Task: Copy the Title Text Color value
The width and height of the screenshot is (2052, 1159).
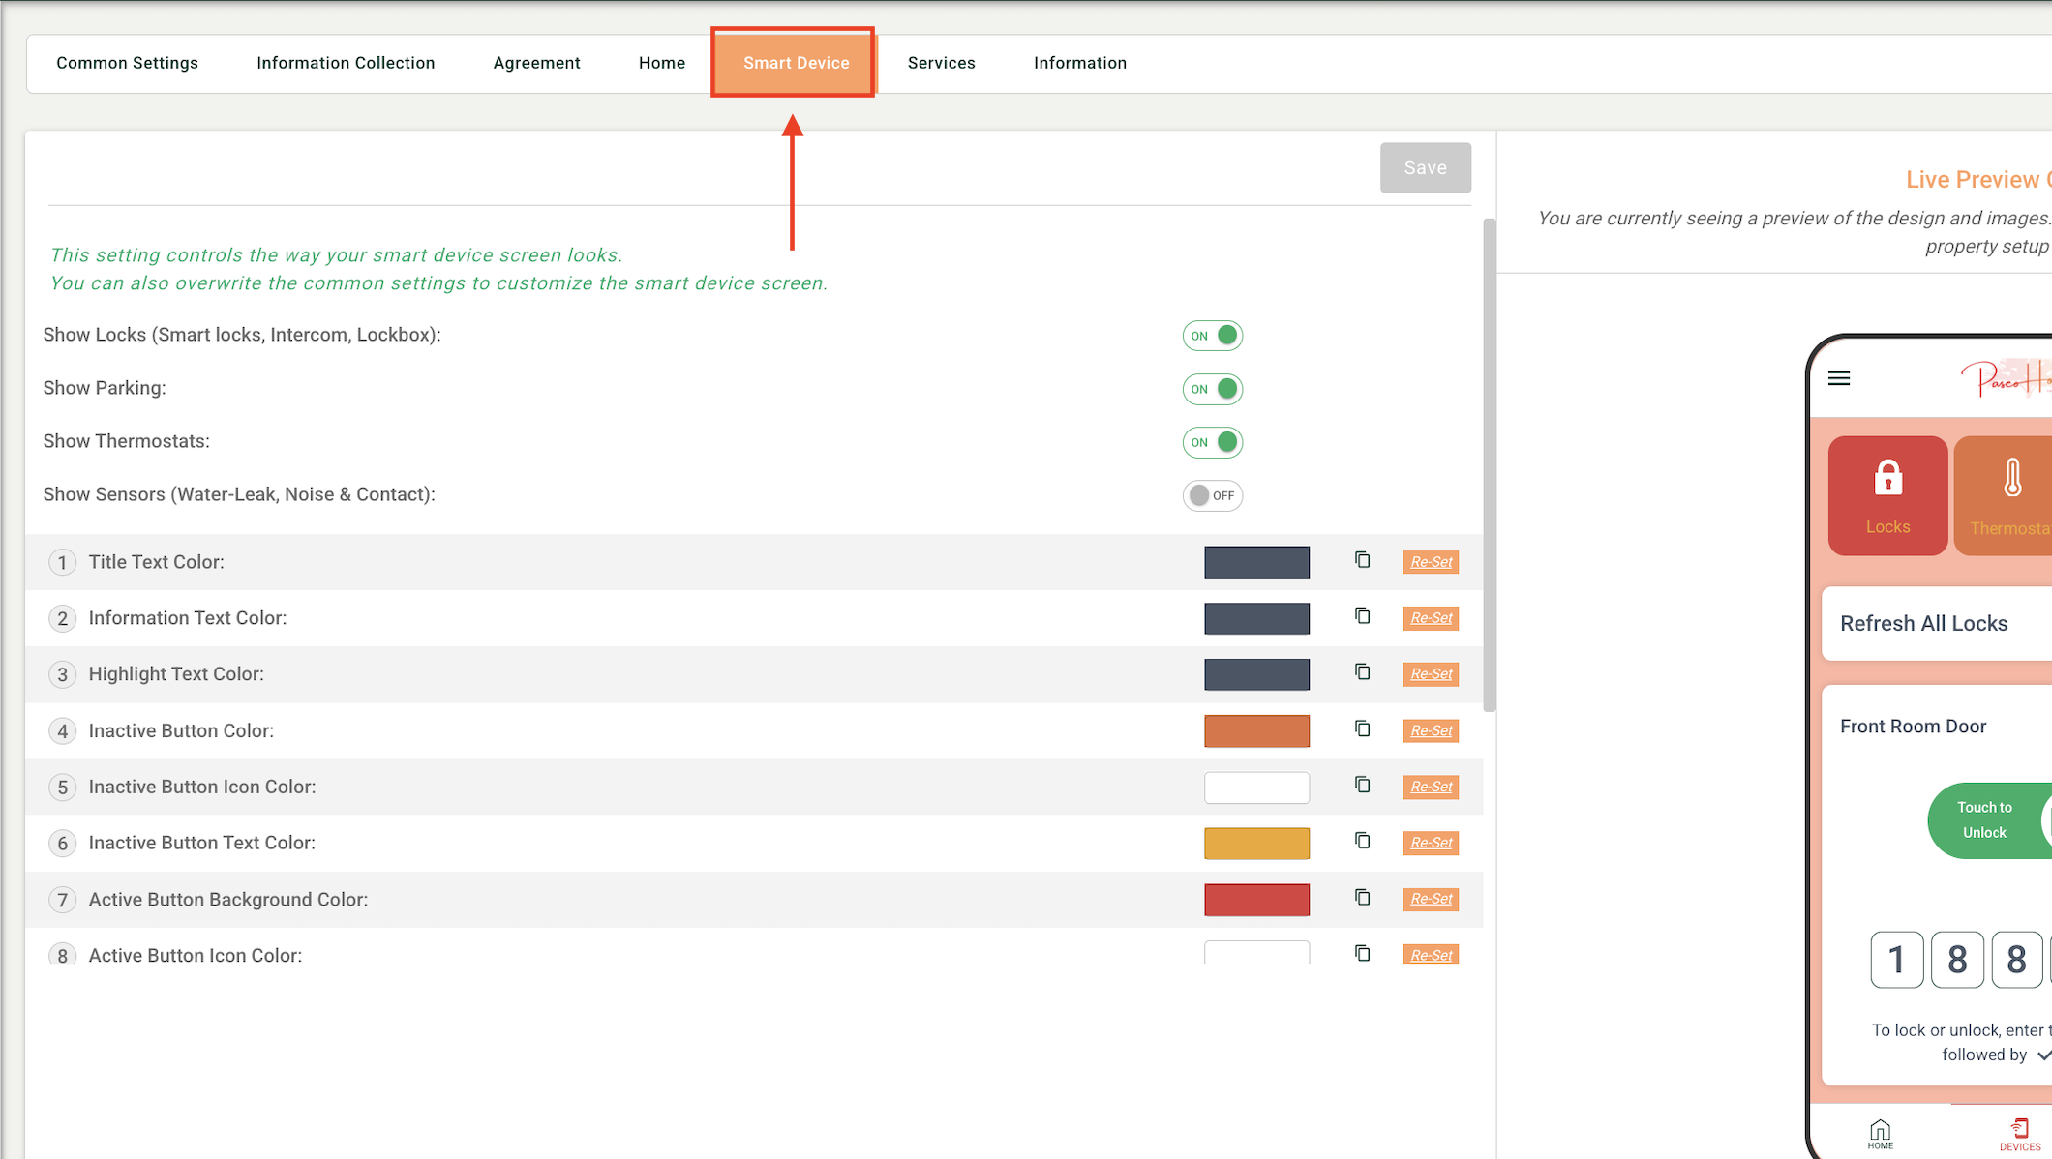Action: pyautogui.click(x=1362, y=560)
